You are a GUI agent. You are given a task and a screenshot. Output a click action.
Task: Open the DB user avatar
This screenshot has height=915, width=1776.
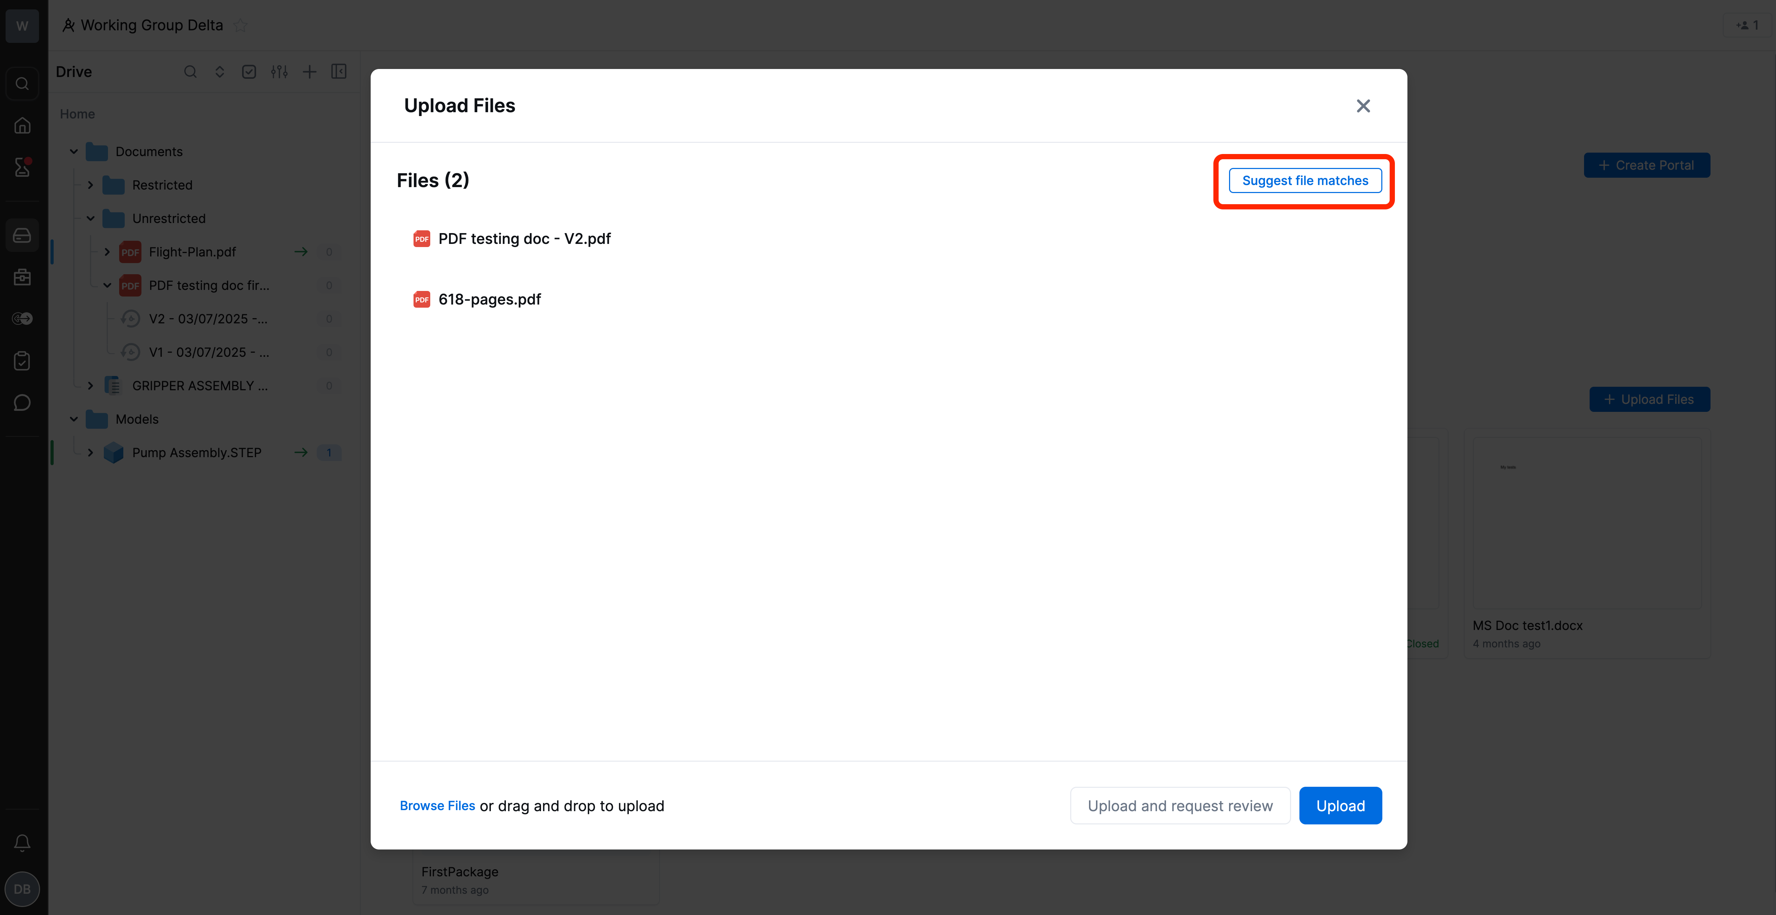coord(22,889)
